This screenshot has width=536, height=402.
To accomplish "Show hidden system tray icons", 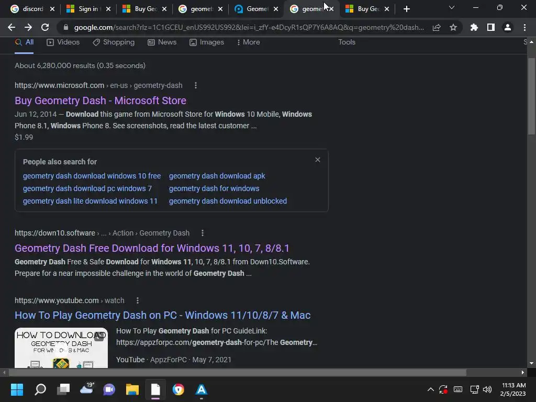I will (431, 389).
